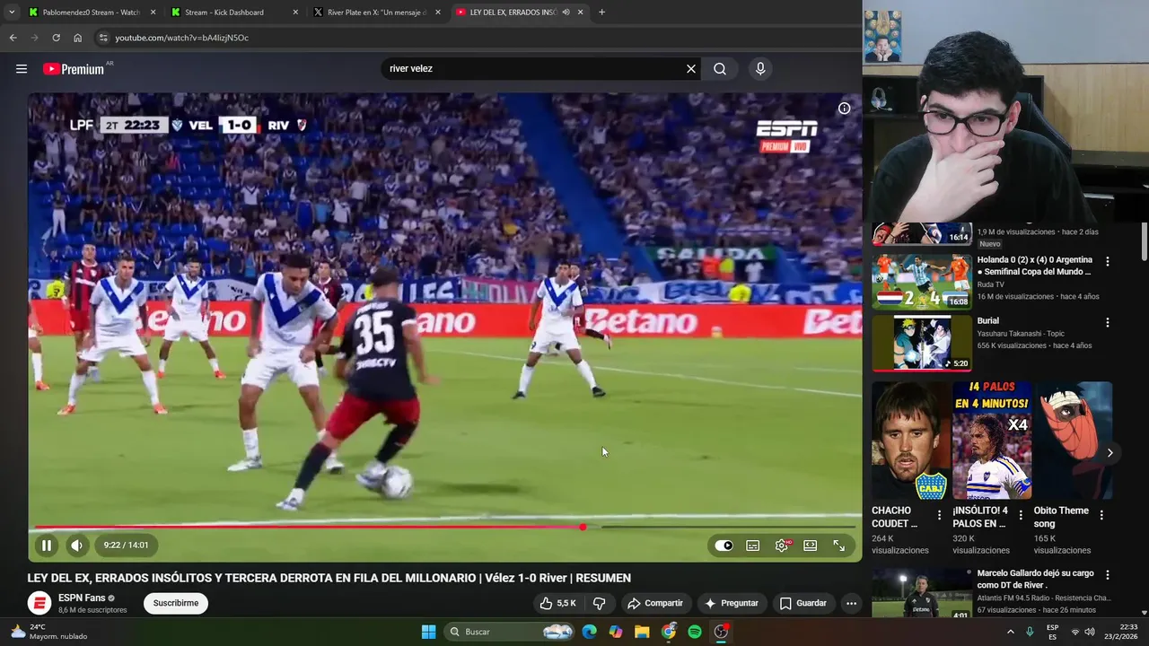
Task: Click the red playhead scrubber
Action: 583,527
